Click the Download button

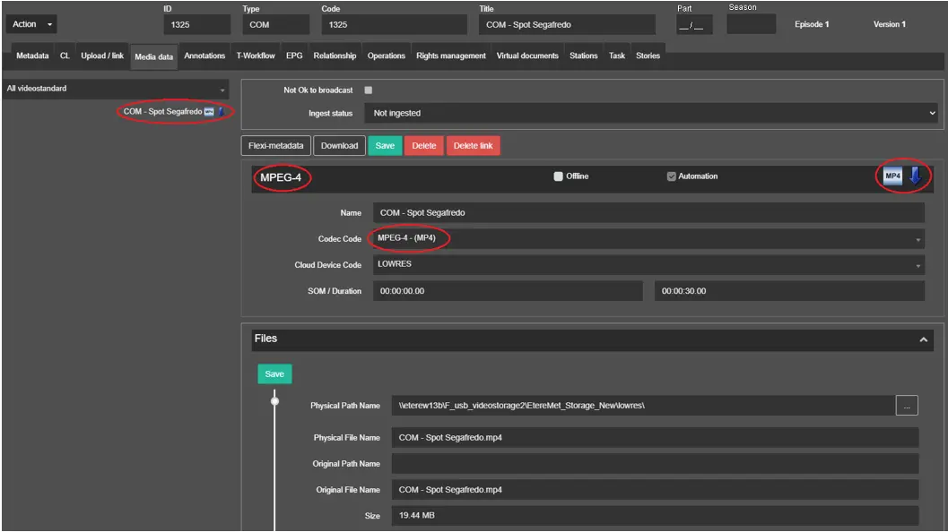(x=339, y=146)
